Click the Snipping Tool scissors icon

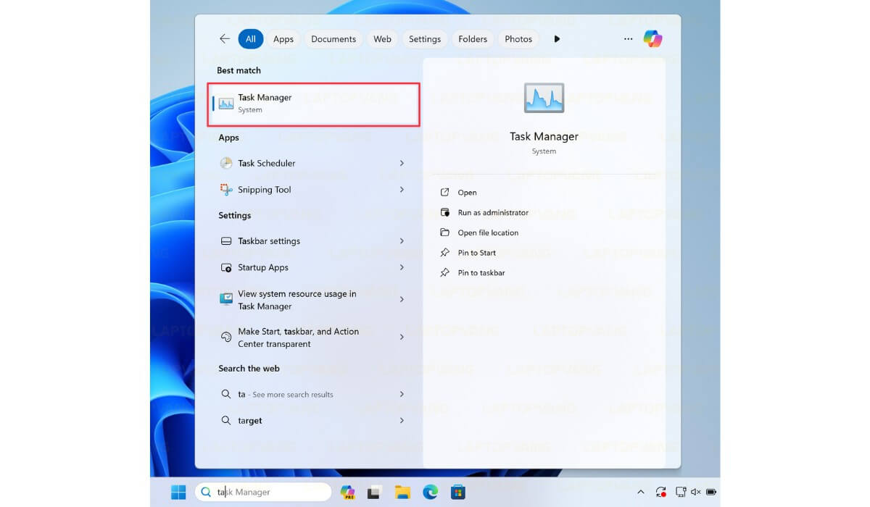(x=226, y=190)
